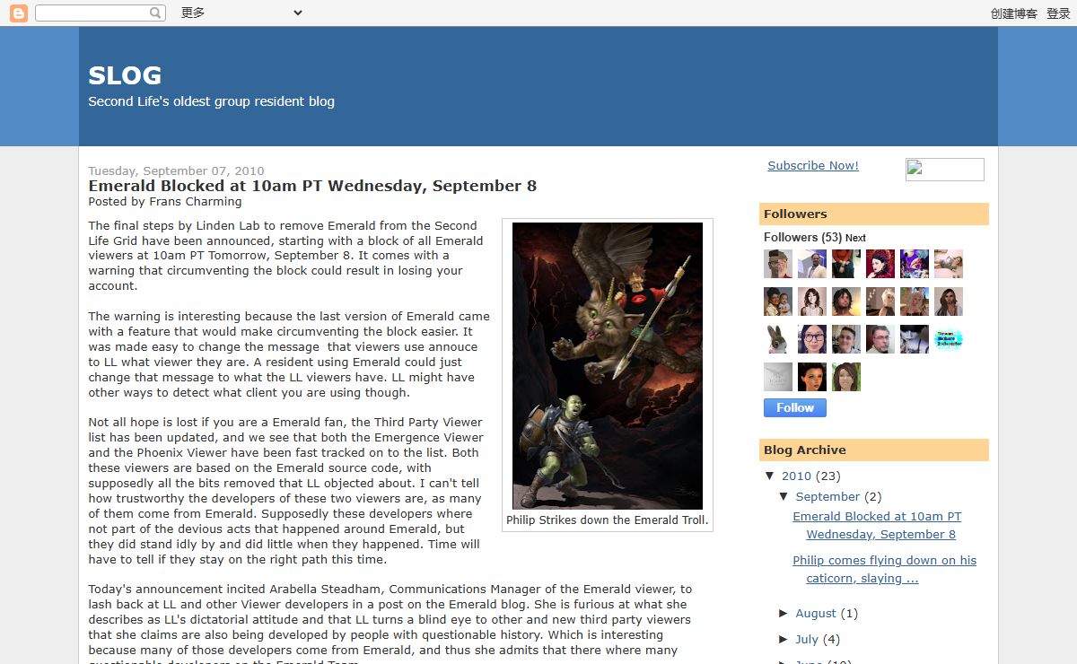Viewport: 1077px width, 664px height.
Task: Open the 2010 archive link
Action: 796,476
